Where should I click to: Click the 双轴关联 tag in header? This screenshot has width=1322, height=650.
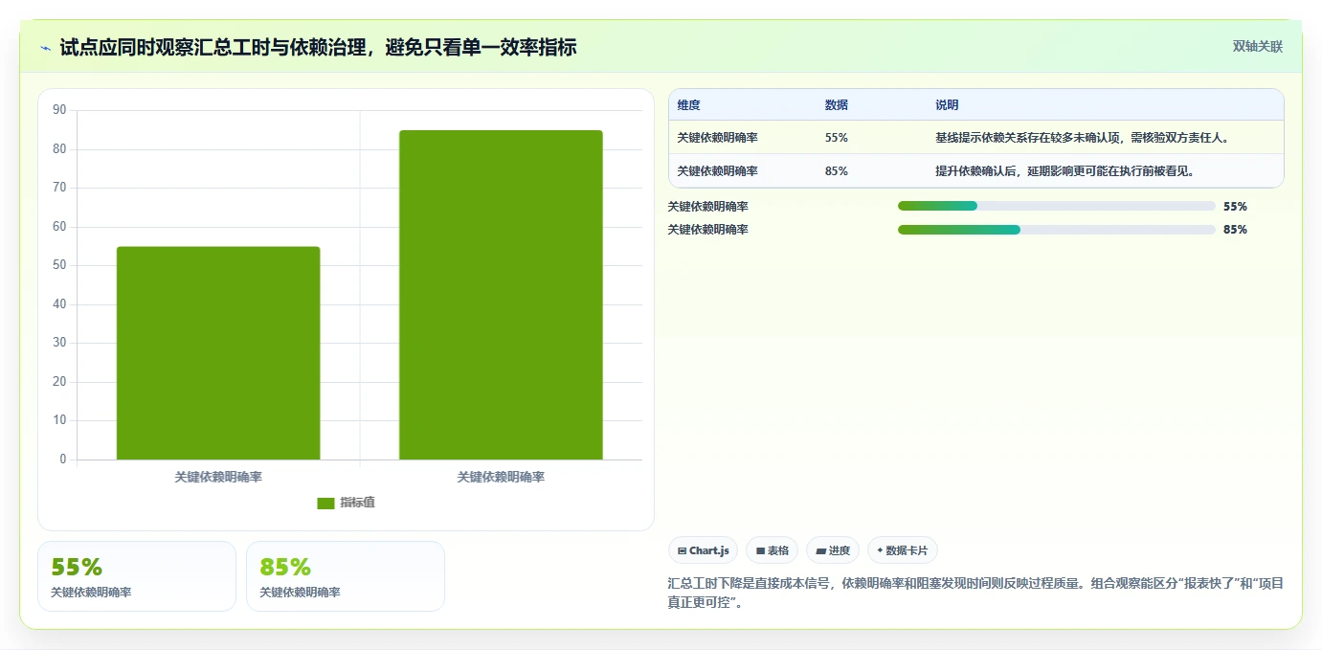click(1257, 47)
